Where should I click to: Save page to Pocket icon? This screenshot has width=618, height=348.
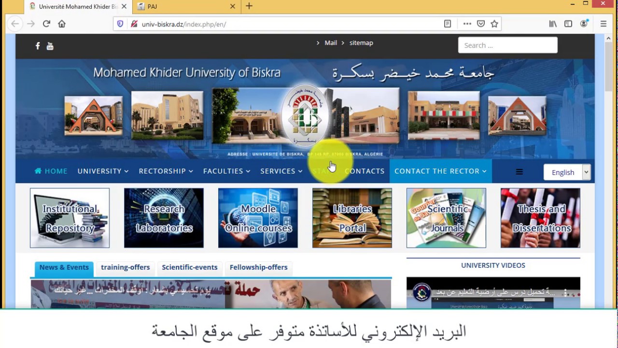pyautogui.click(x=481, y=24)
